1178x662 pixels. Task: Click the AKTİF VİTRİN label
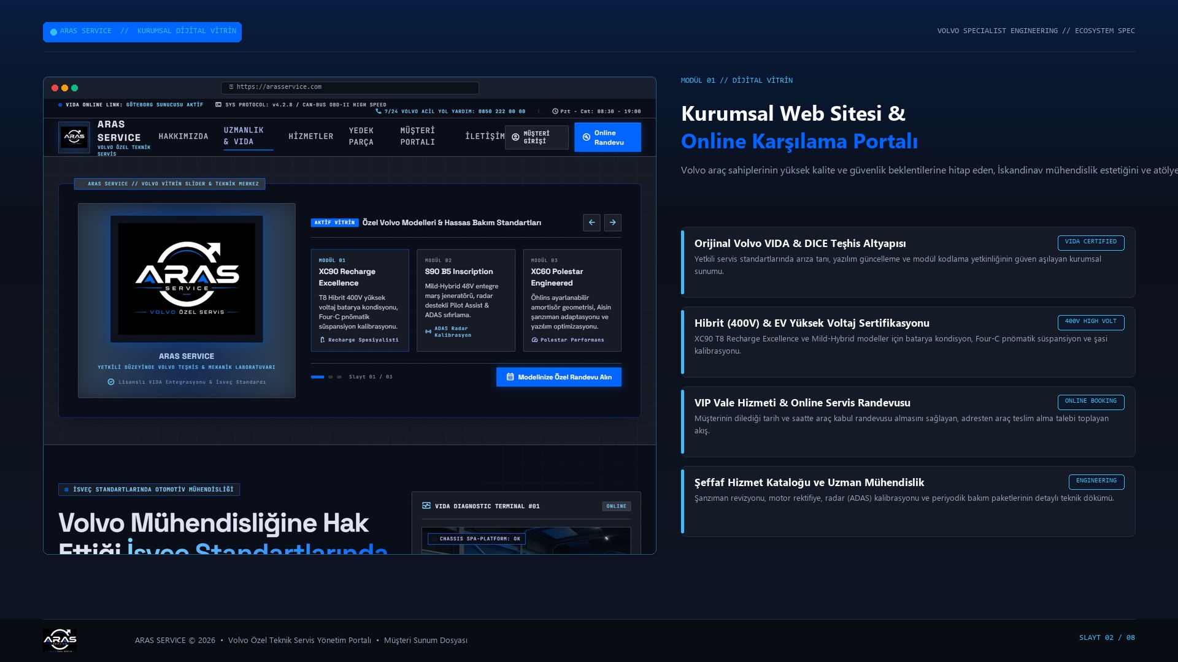tap(335, 223)
